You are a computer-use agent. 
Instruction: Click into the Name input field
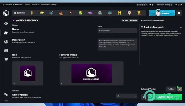[x=118, y=30]
